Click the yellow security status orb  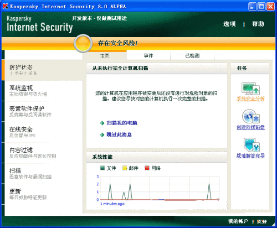(x=83, y=43)
